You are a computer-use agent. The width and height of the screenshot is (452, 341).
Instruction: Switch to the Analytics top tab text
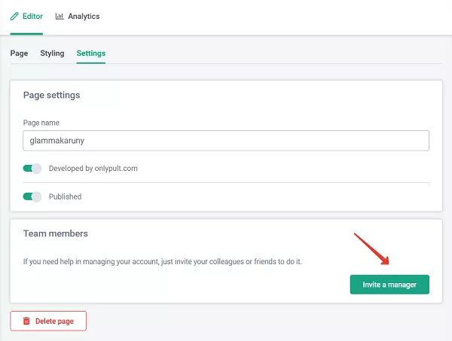click(84, 17)
